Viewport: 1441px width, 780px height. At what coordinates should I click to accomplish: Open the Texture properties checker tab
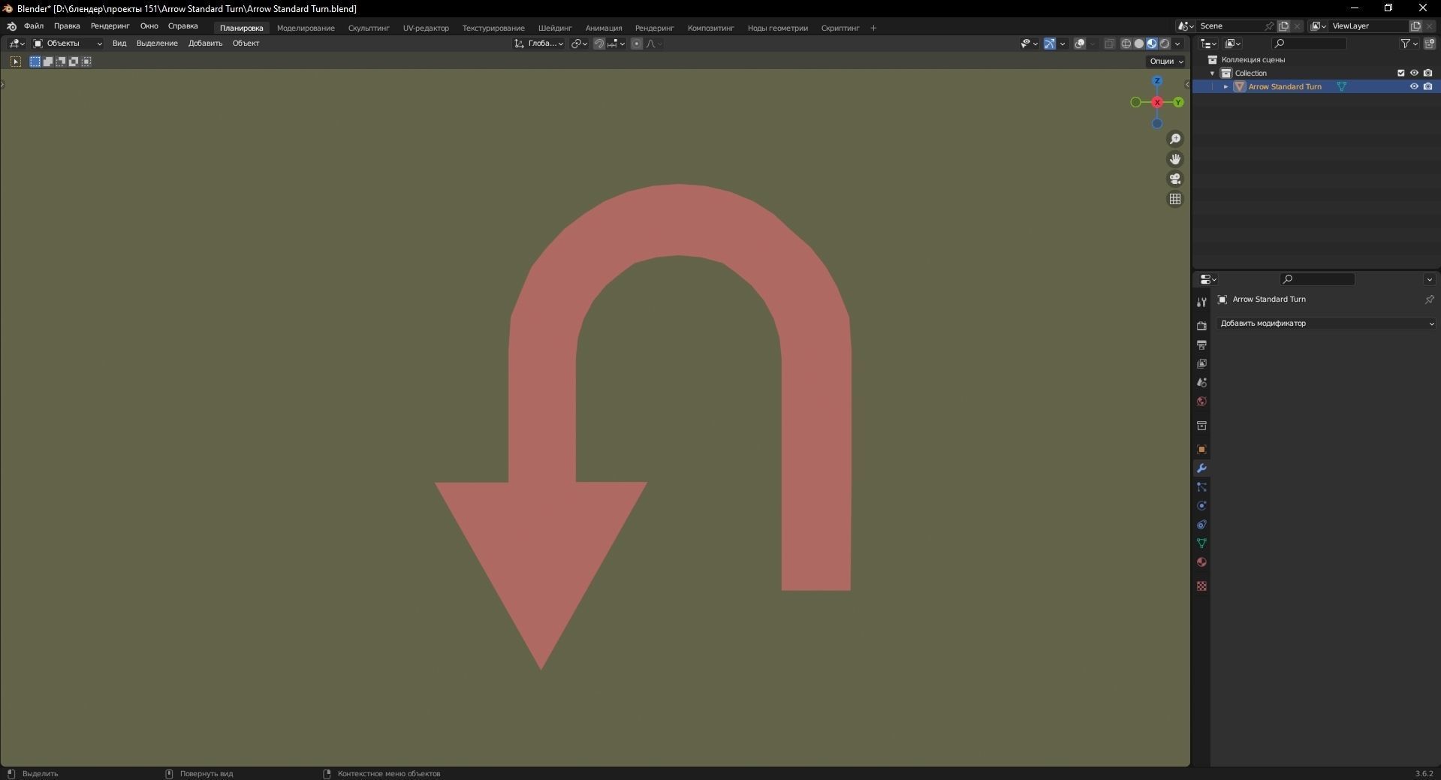1201,586
